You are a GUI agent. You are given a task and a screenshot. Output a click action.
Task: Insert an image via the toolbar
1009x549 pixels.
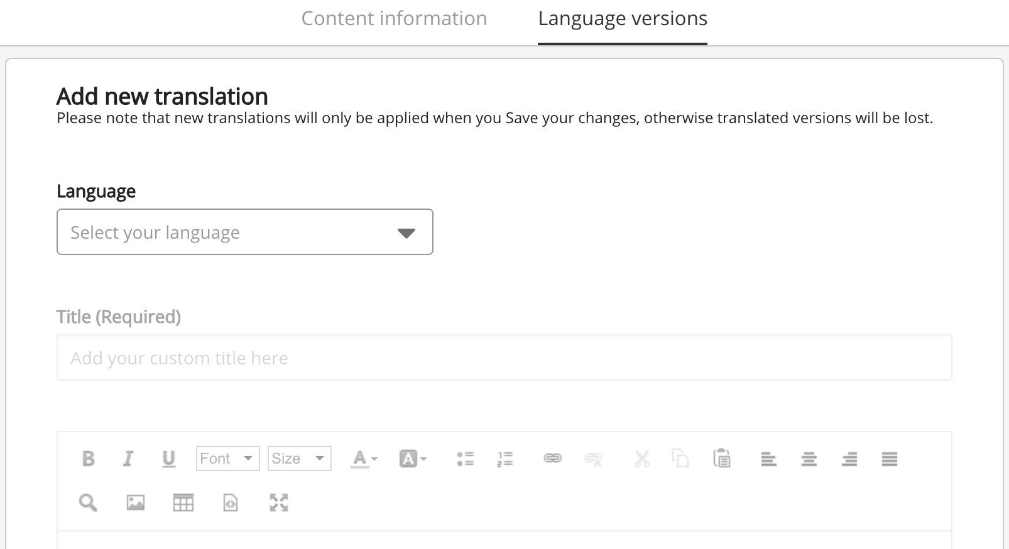(x=136, y=503)
